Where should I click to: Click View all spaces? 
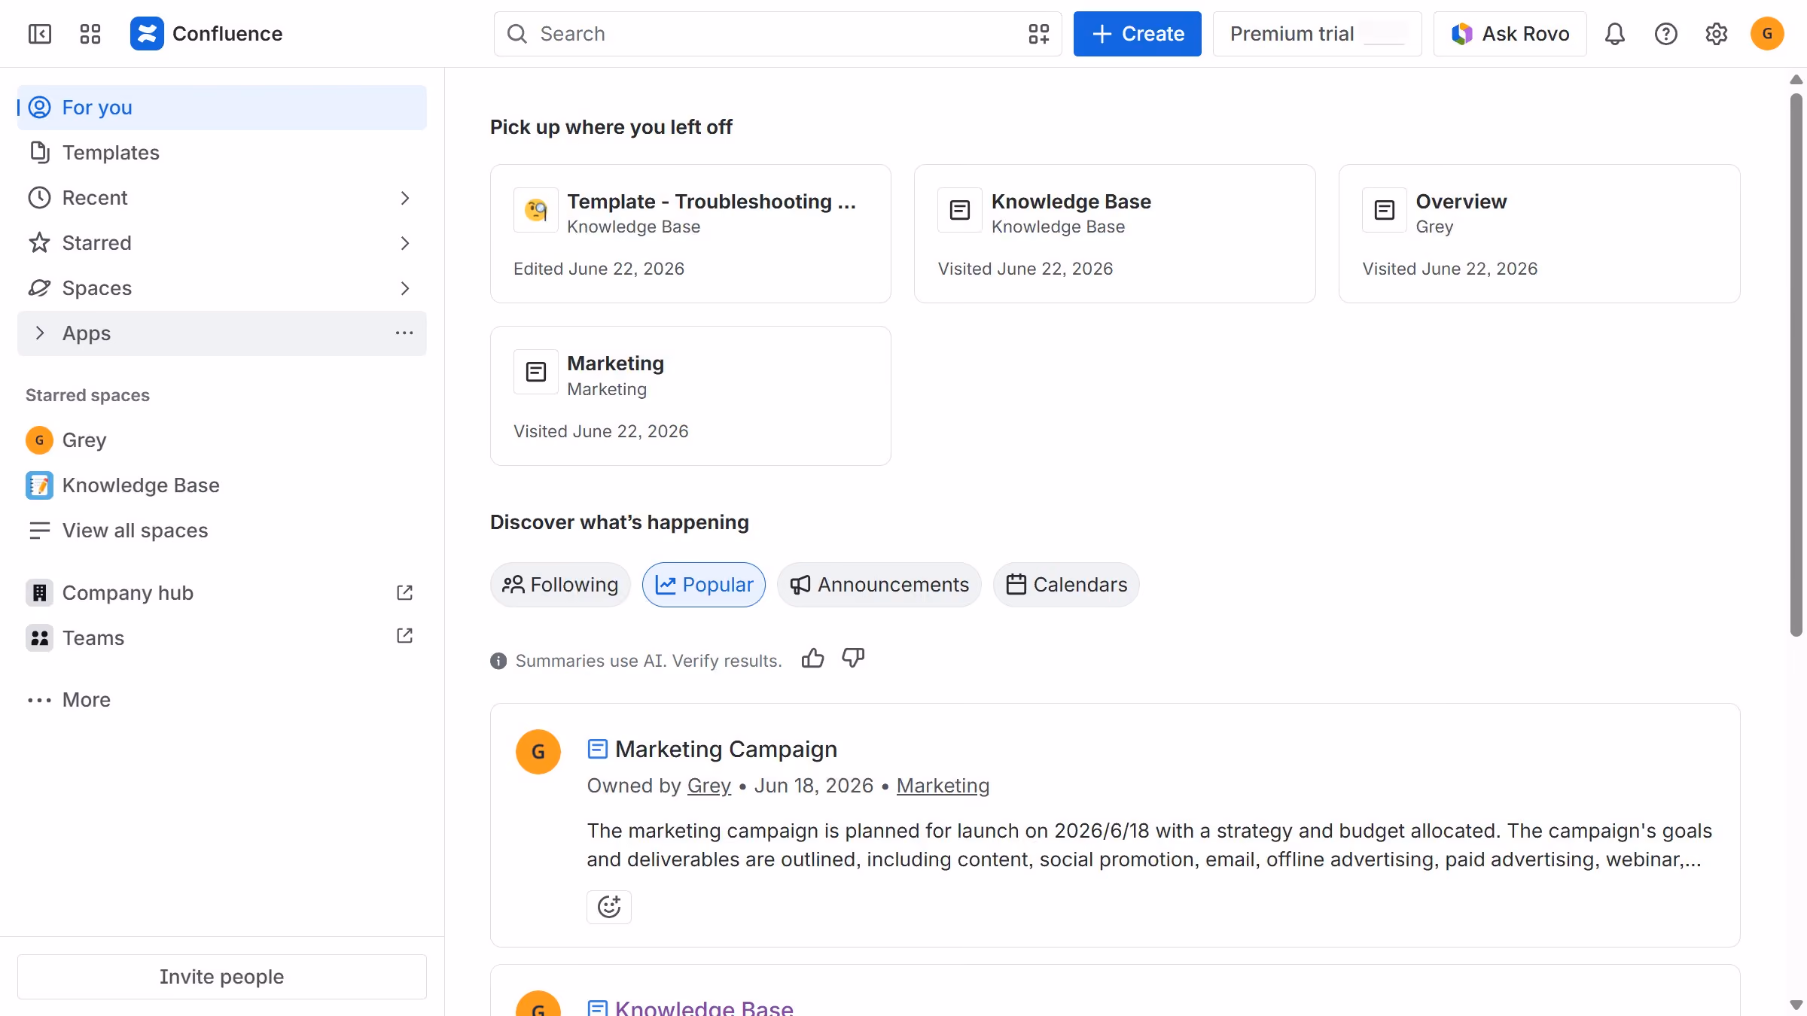point(222,531)
